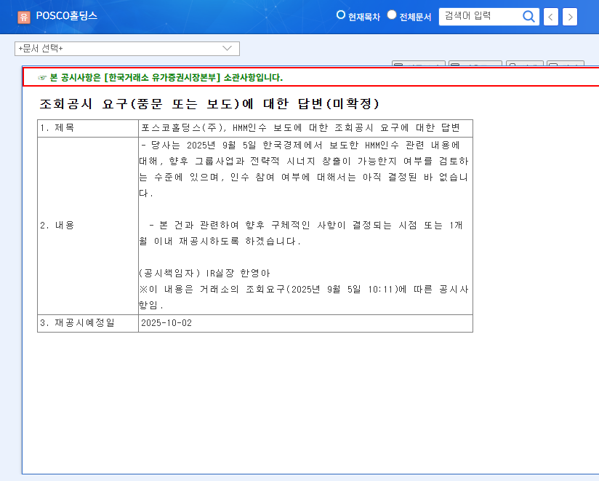Click the '1. 제목' row label
This screenshot has height=481, width=599.
click(57, 127)
